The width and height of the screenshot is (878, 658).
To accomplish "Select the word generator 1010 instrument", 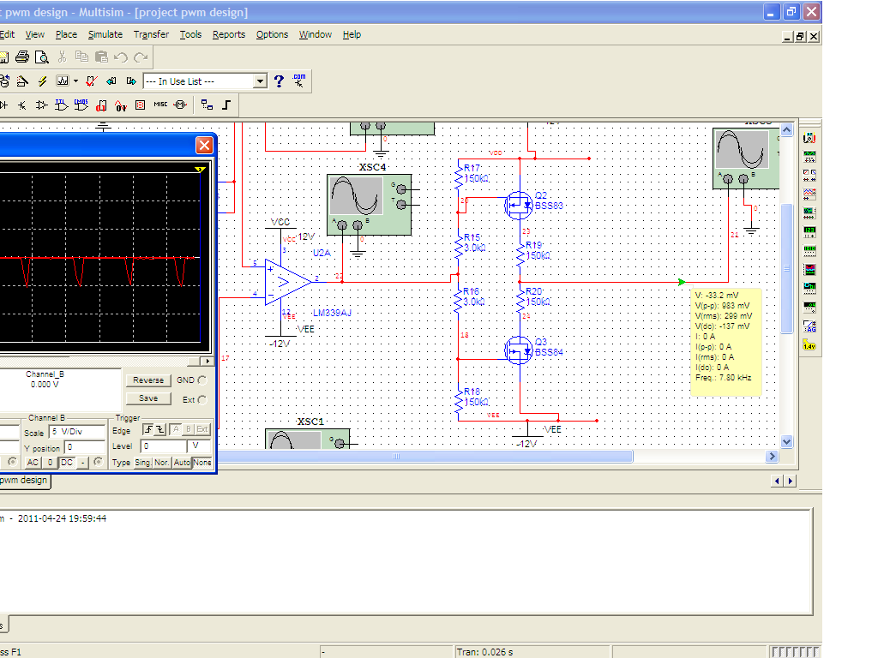I will coord(809,250).
